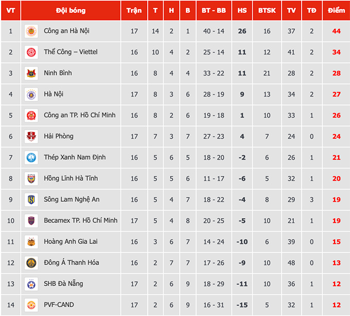The height and width of the screenshot is (316, 350).
Task: Click the Ninh Bình club logo
Action: tap(31, 73)
